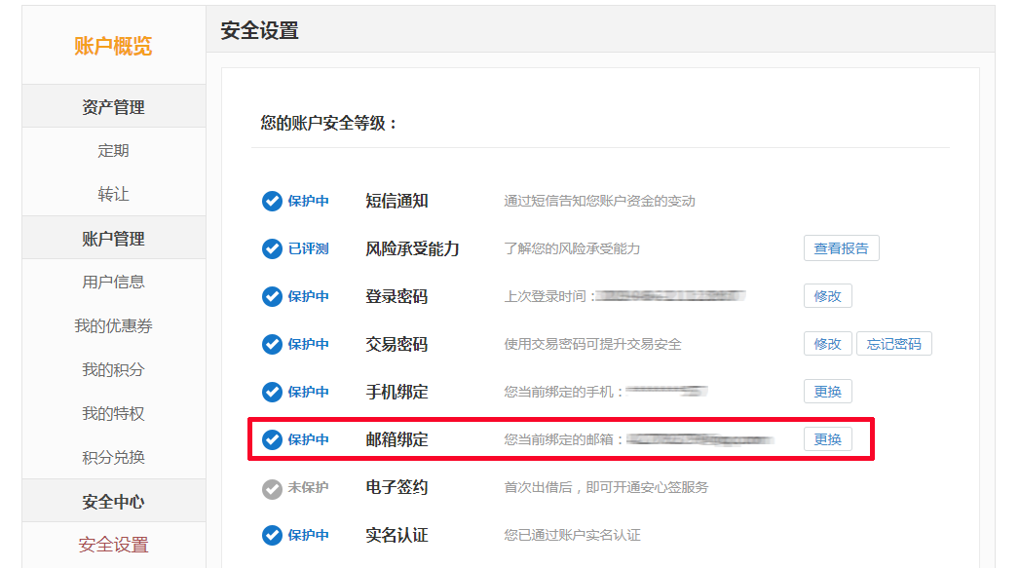Open 用户信息 in the sidebar

pyautogui.click(x=113, y=283)
